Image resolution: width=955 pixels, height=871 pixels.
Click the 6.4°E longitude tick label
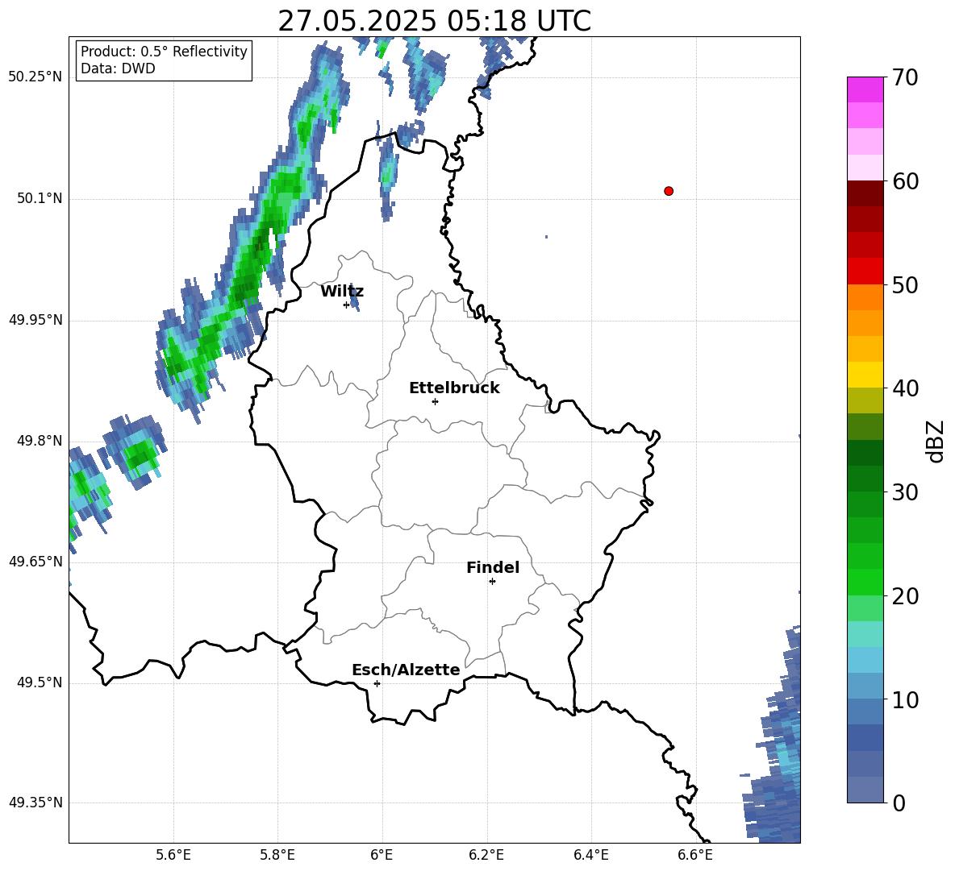click(x=591, y=855)
